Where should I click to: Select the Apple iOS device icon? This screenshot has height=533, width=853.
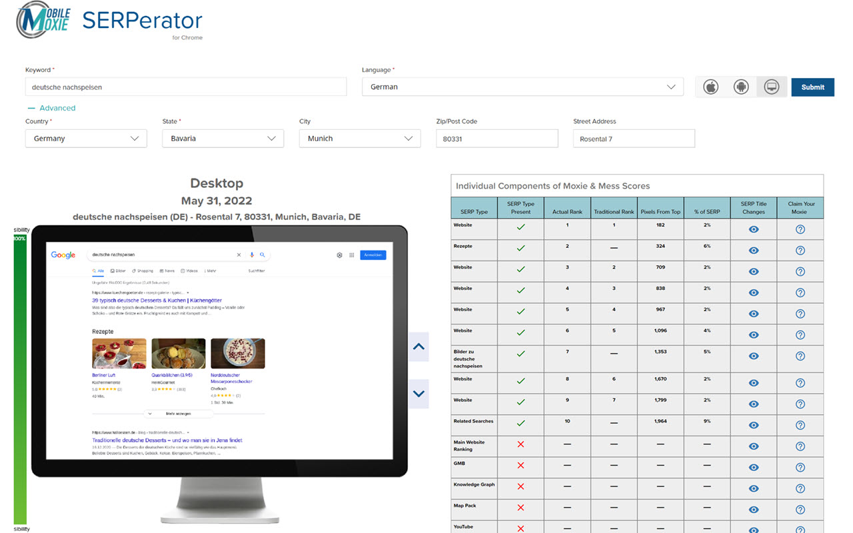pos(711,87)
